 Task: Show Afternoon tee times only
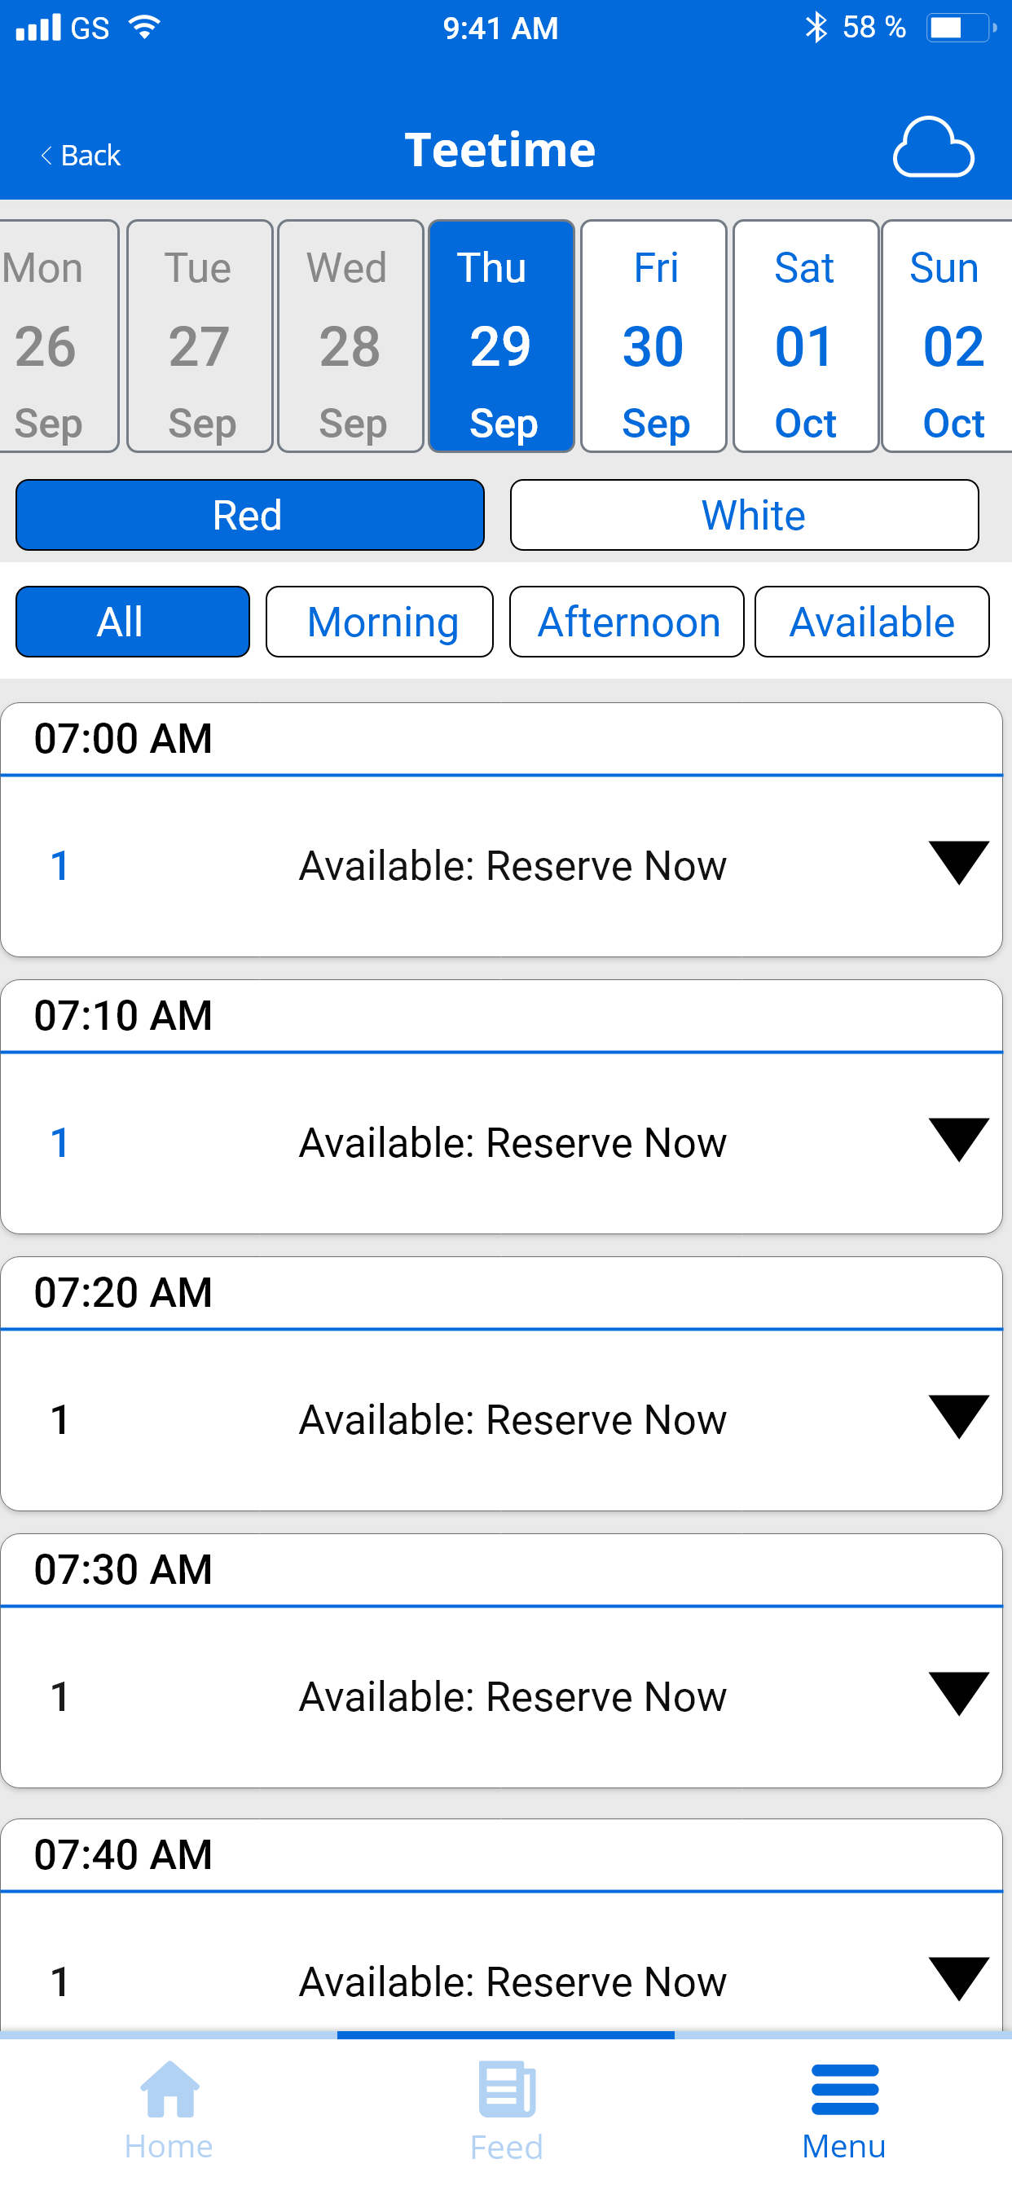627,622
